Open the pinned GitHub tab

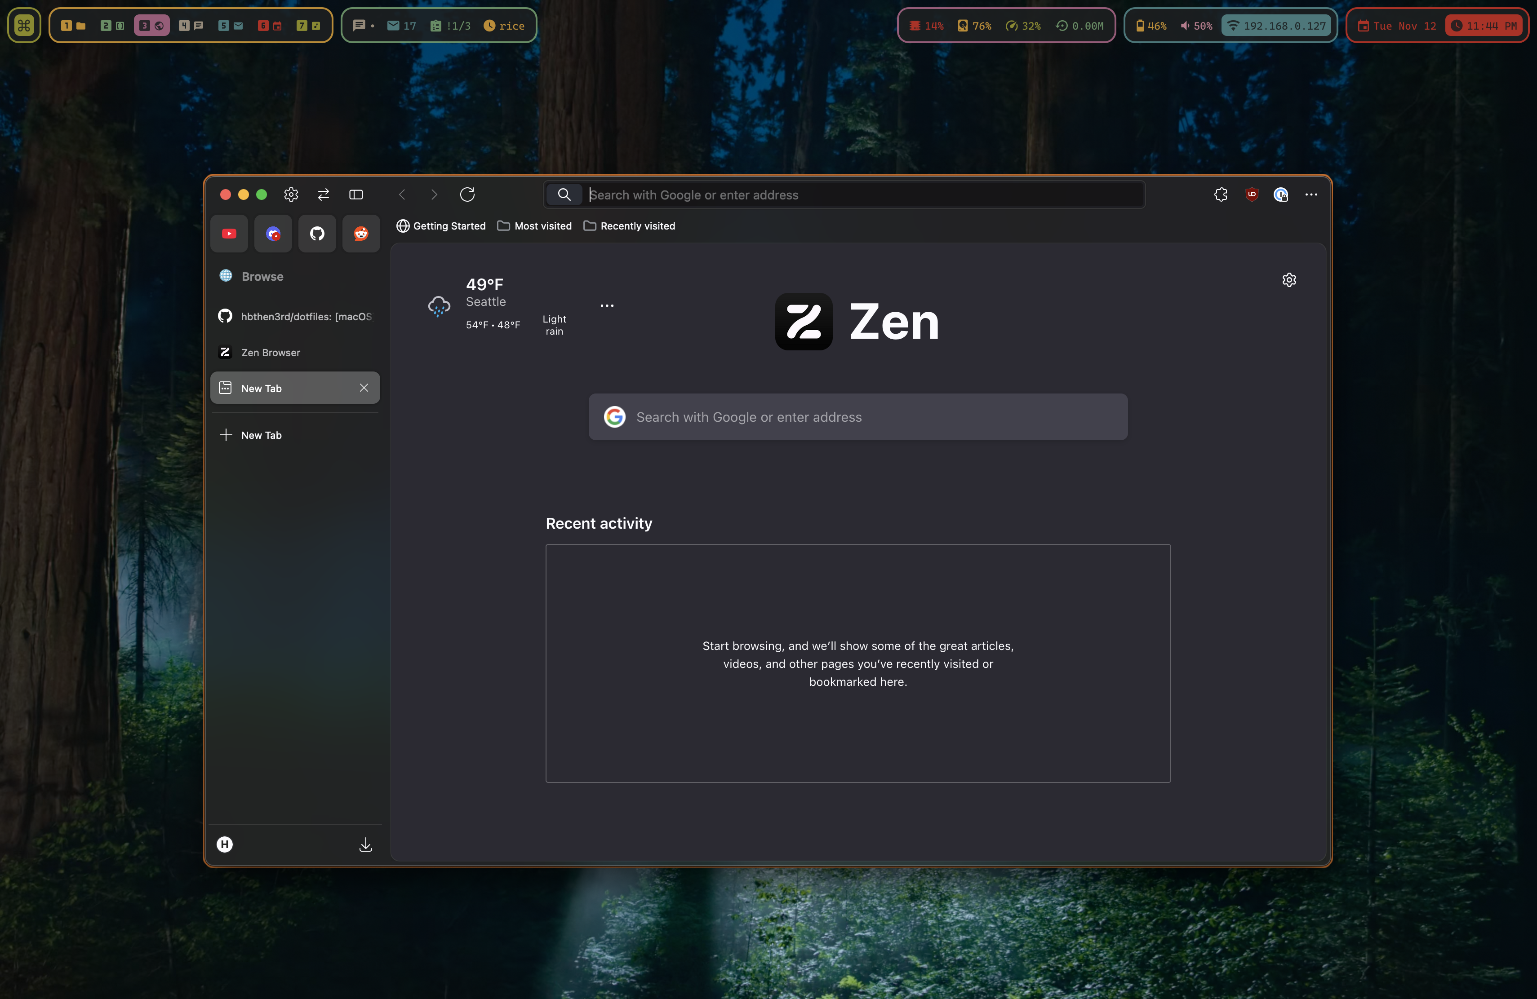[x=317, y=234]
